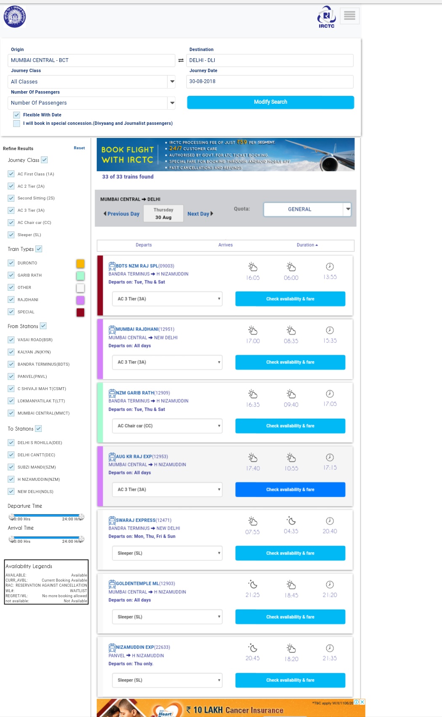Click the Indian Railways emblem logo
This screenshot has width=442, height=717.
point(15,17)
